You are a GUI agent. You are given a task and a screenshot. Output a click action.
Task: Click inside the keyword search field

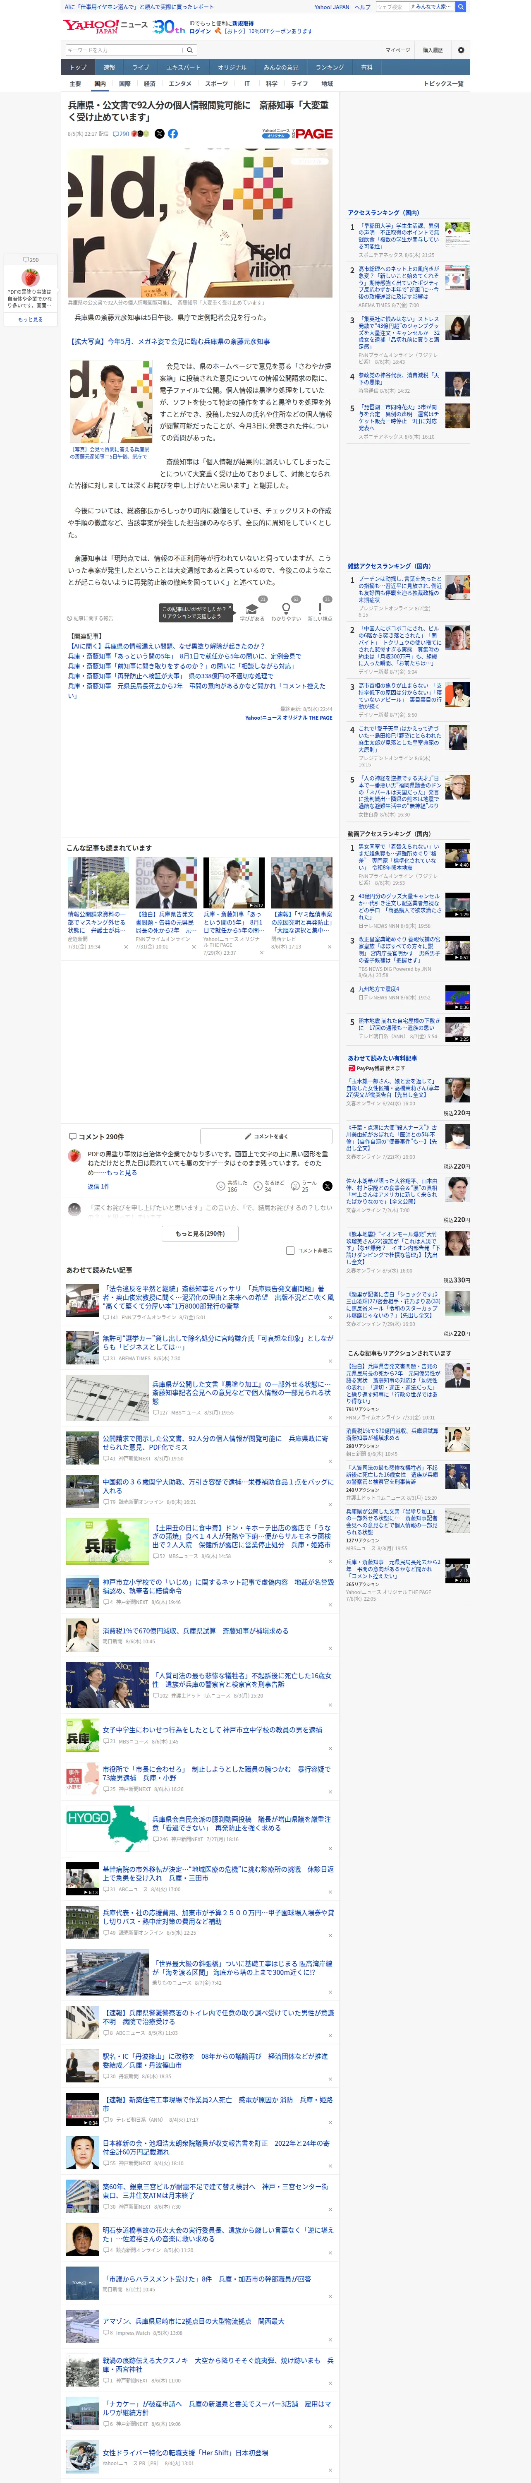(124, 50)
